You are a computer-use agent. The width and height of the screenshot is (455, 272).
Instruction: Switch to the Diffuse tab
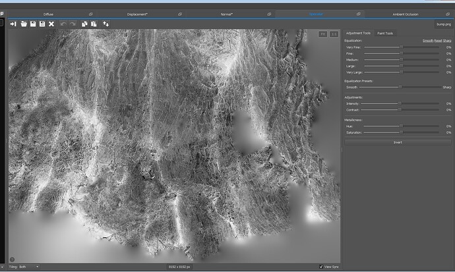48,14
